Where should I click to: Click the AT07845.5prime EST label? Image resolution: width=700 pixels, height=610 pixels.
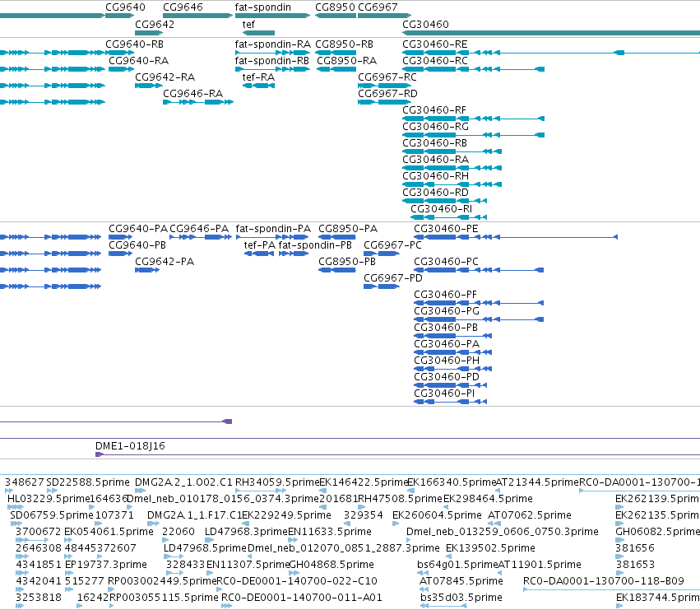tap(461, 582)
